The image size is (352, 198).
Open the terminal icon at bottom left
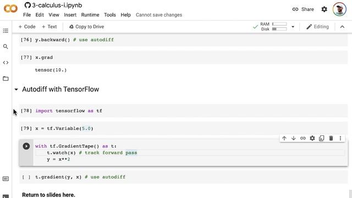[x=5, y=196]
